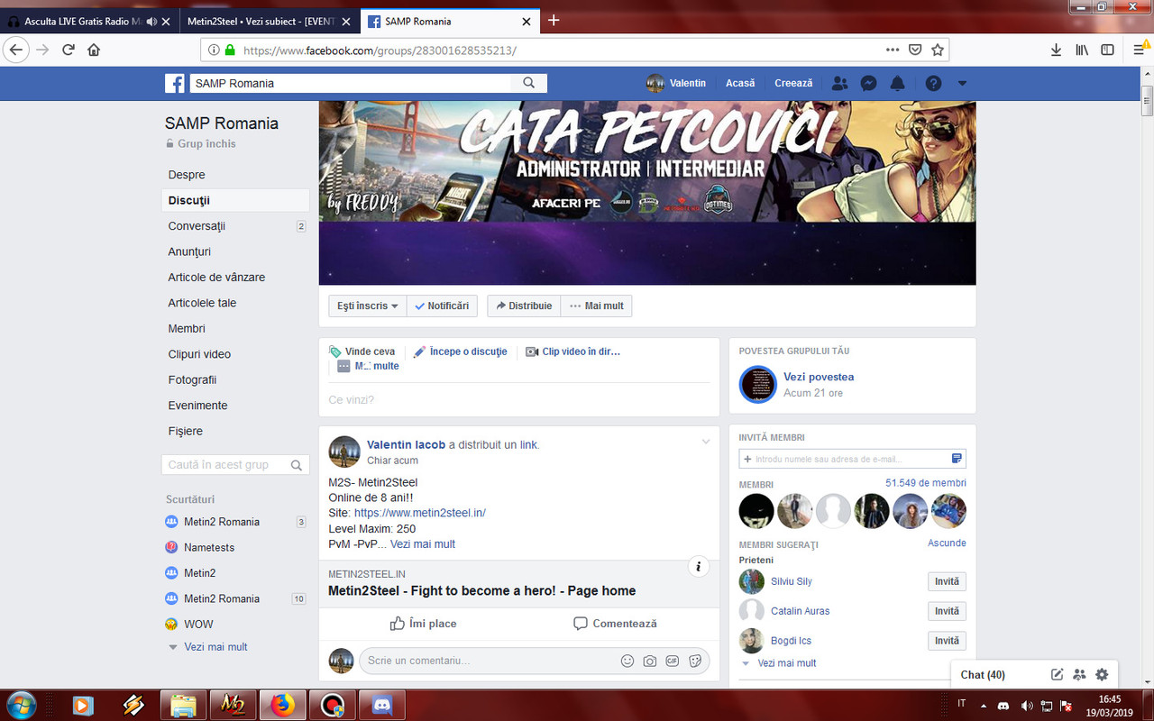Attach a photo using the camera icon in comment field
The image size is (1154, 721).
(650, 661)
